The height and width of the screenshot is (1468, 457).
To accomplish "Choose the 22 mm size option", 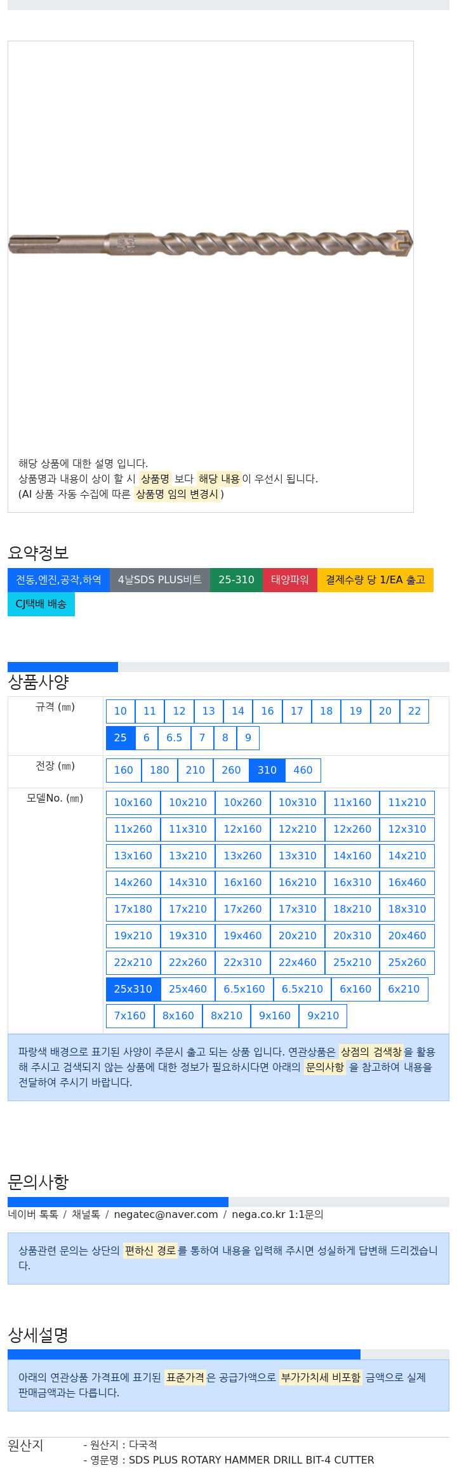I will tap(414, 711).
